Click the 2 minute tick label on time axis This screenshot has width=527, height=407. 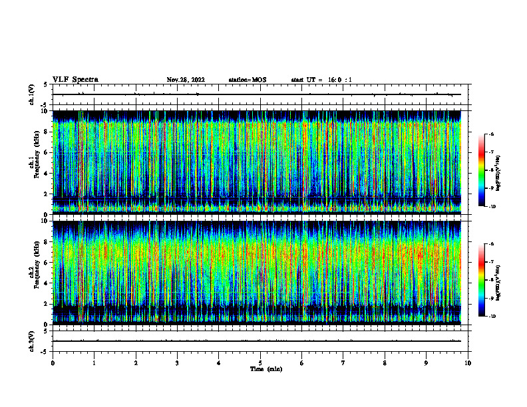tap(136, 363)
